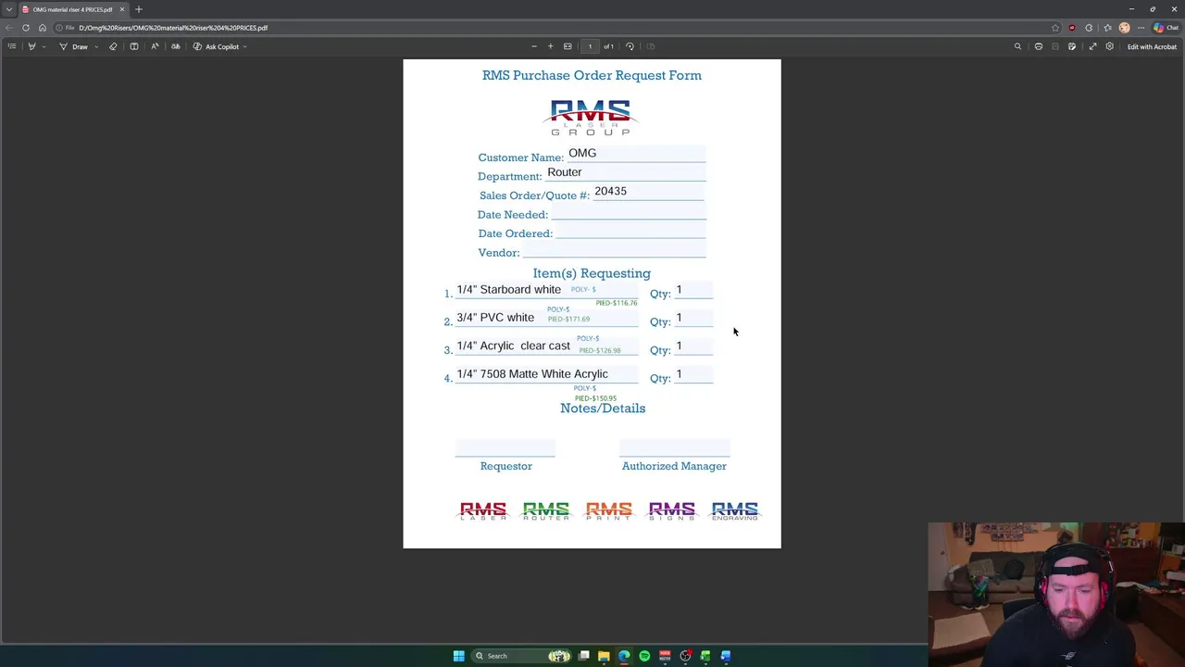Viewport: 1185px width, 667px height.
Task: Search within the PDF
Action: pos(1017,46)
